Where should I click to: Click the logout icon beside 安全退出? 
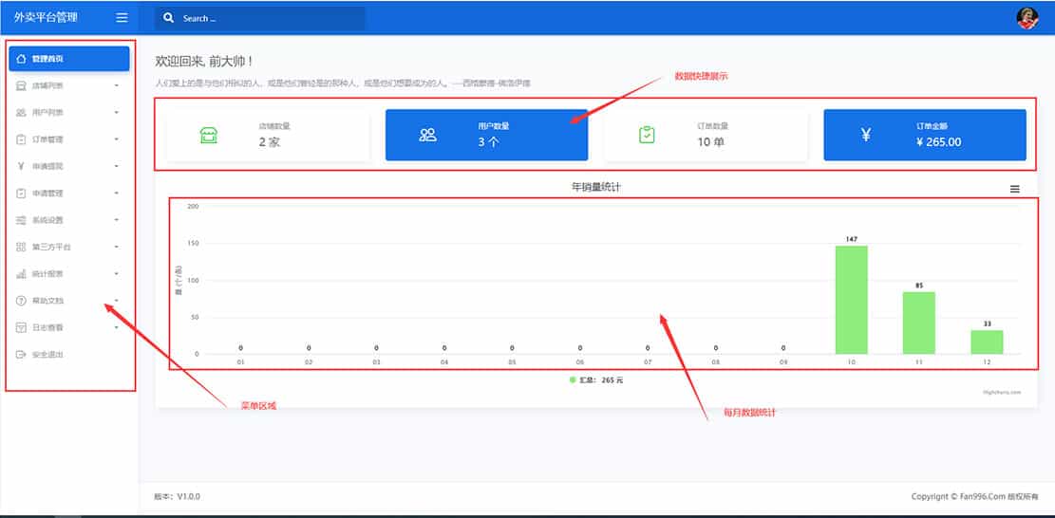[x=22, y=355]
